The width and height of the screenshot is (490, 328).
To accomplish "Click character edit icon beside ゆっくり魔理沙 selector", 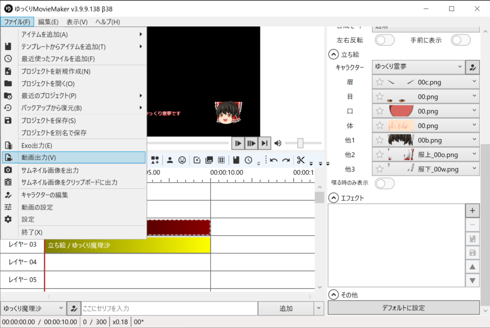I will (74, 308).
